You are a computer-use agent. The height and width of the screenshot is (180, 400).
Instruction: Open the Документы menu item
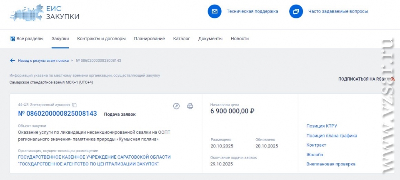(x=210, y=39)
